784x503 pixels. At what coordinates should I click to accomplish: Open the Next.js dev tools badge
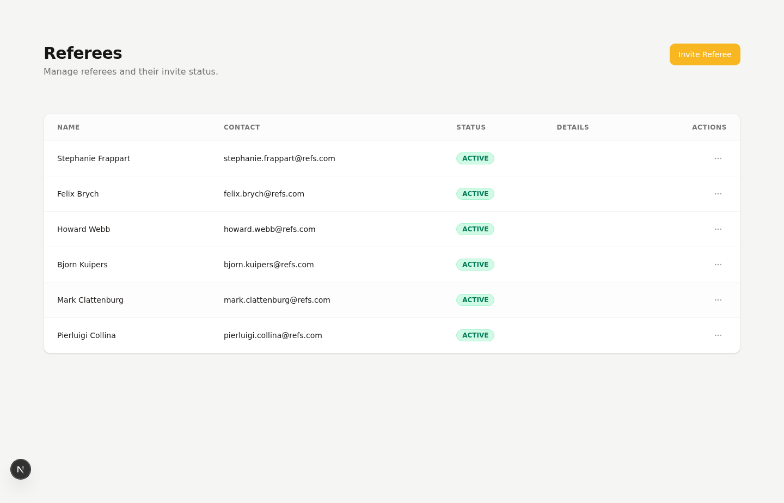coord(21,469)
